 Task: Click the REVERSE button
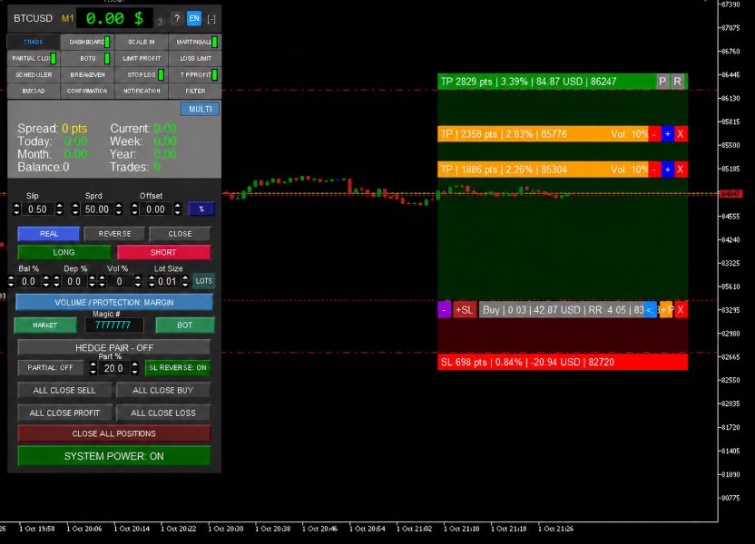tap(114, 234)
